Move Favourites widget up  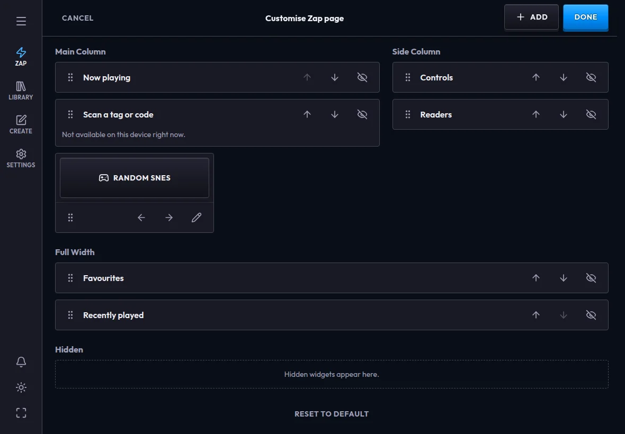536,278
